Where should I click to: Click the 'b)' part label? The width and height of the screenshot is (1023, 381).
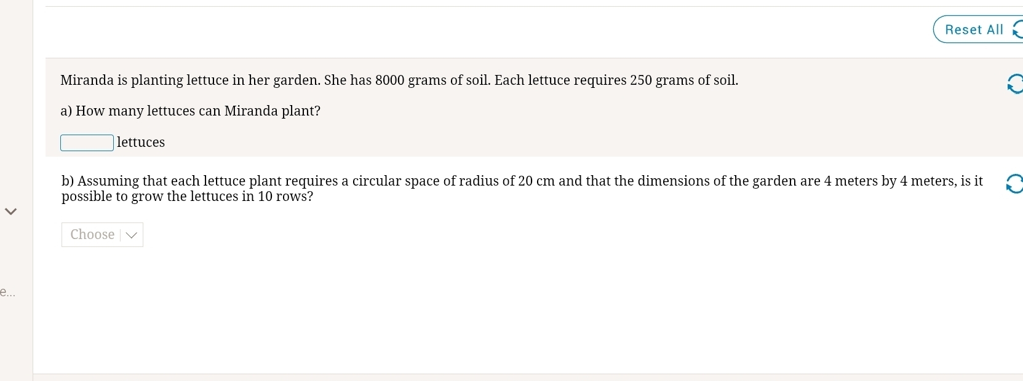[68, 181]
